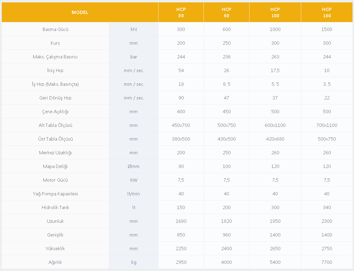Click the Basma Gücü row label
Image resolution: width=354 pixels, height=271 pixels.
55,29
